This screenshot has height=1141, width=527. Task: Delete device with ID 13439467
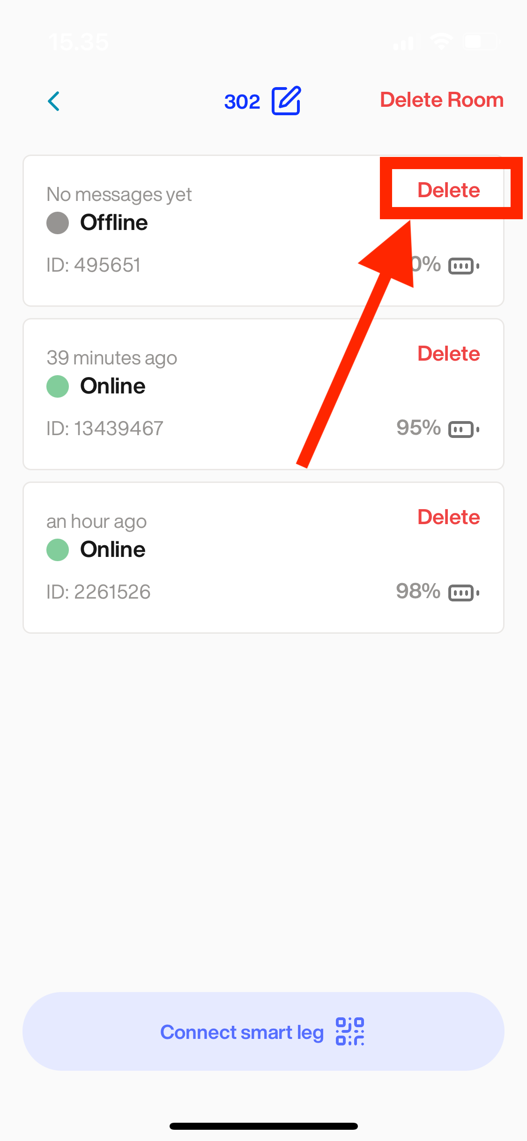tap(448, 354)
